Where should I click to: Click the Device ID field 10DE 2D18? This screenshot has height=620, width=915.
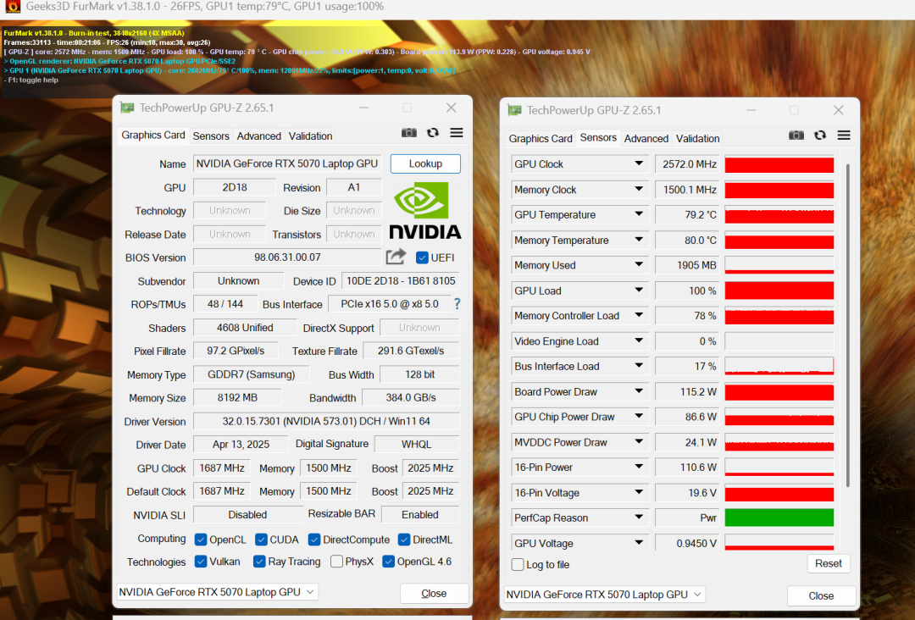coord(400,281)
